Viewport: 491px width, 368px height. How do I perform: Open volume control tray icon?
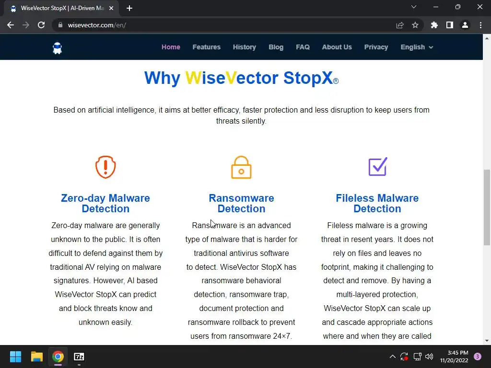point(429,356)
